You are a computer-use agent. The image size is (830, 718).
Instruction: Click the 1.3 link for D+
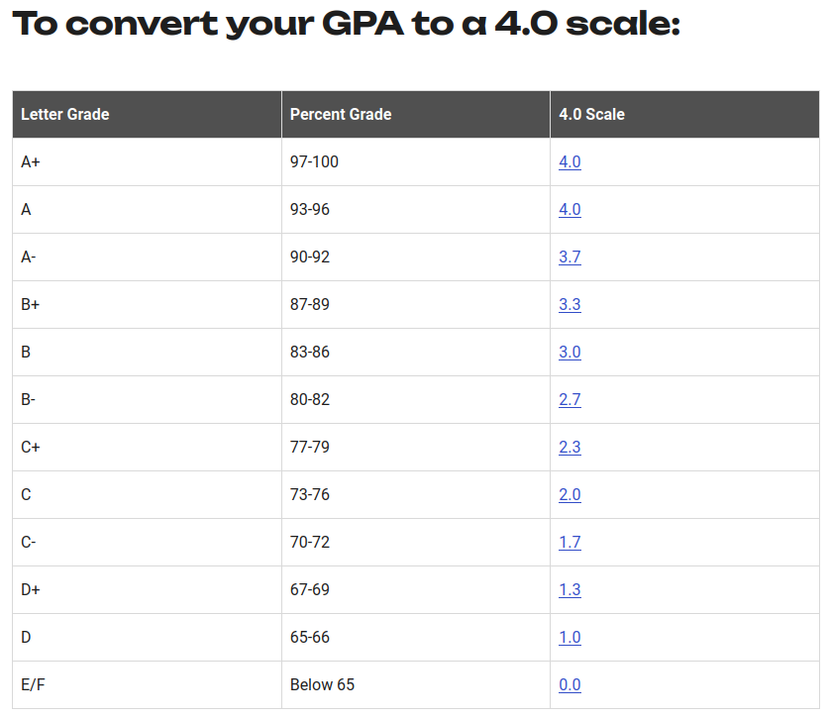pyautogui.click(x=570, y=590)
